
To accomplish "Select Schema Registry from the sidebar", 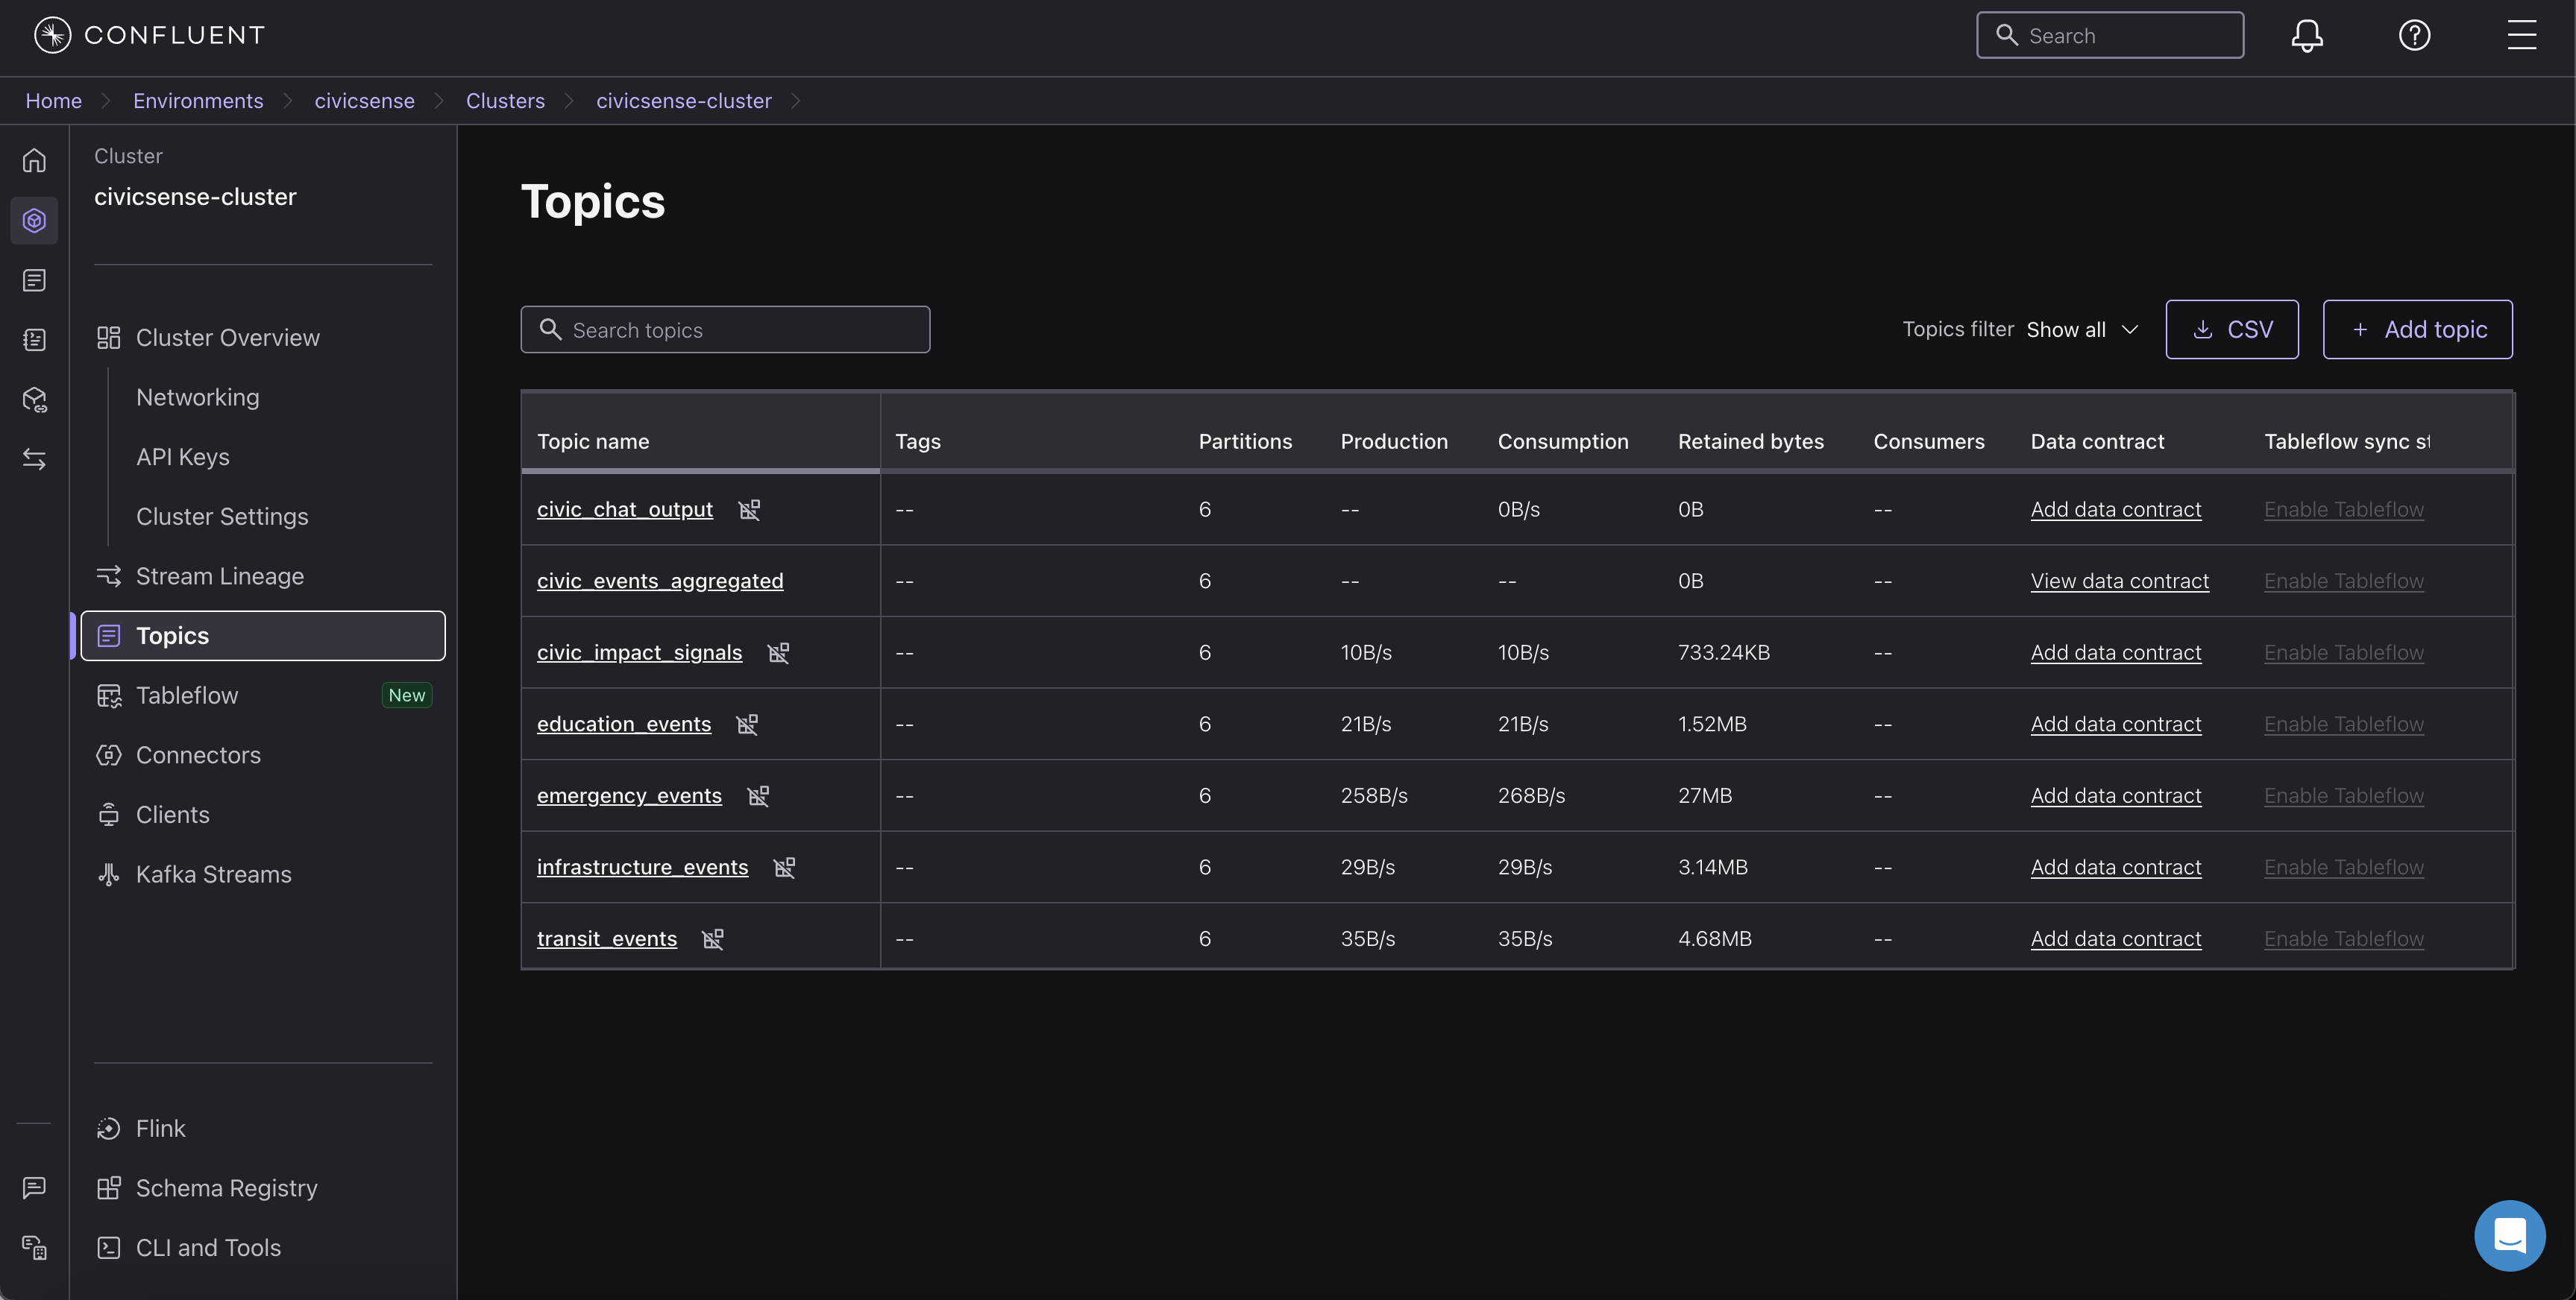I will pos(226,1188).
